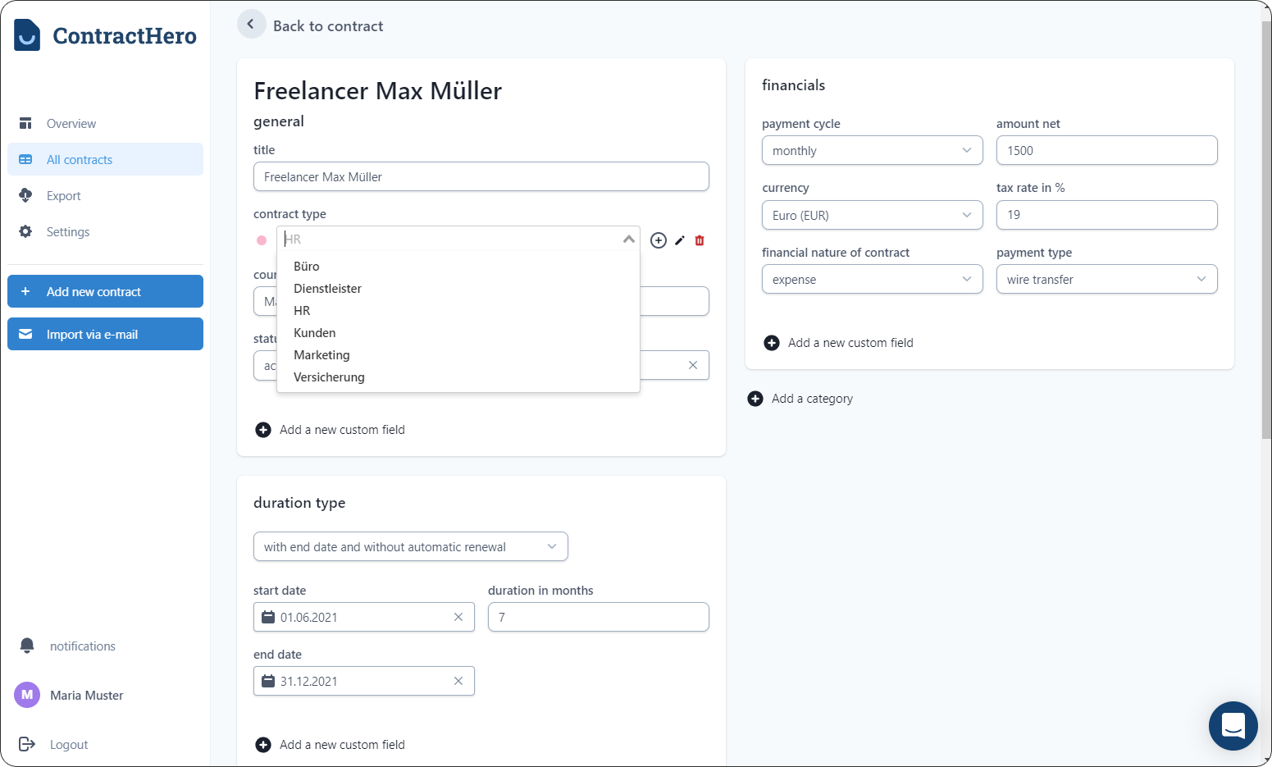Delete contract type with red trash icon
1272x767 pixels.
[700, 240]
